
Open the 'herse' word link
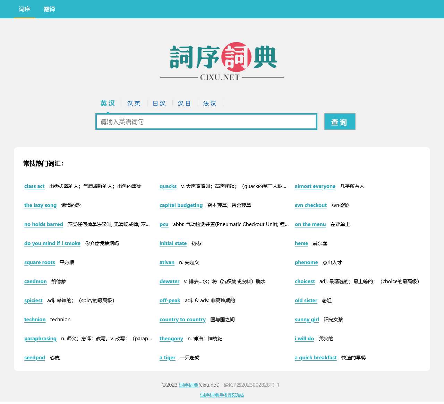tap(301, 243)
